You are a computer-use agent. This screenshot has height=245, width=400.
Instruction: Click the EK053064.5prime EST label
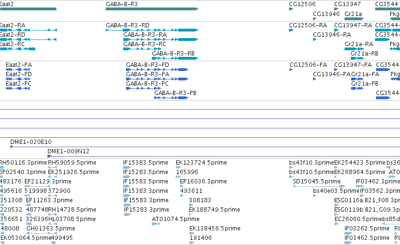pos(26,238)
